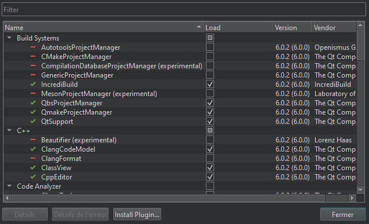Screen dimensions: 369x224
Task: Click the green checkmark icon beside ClassView
Action: [33, 167]
